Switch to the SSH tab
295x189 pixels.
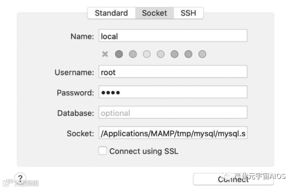coord(188,13)
